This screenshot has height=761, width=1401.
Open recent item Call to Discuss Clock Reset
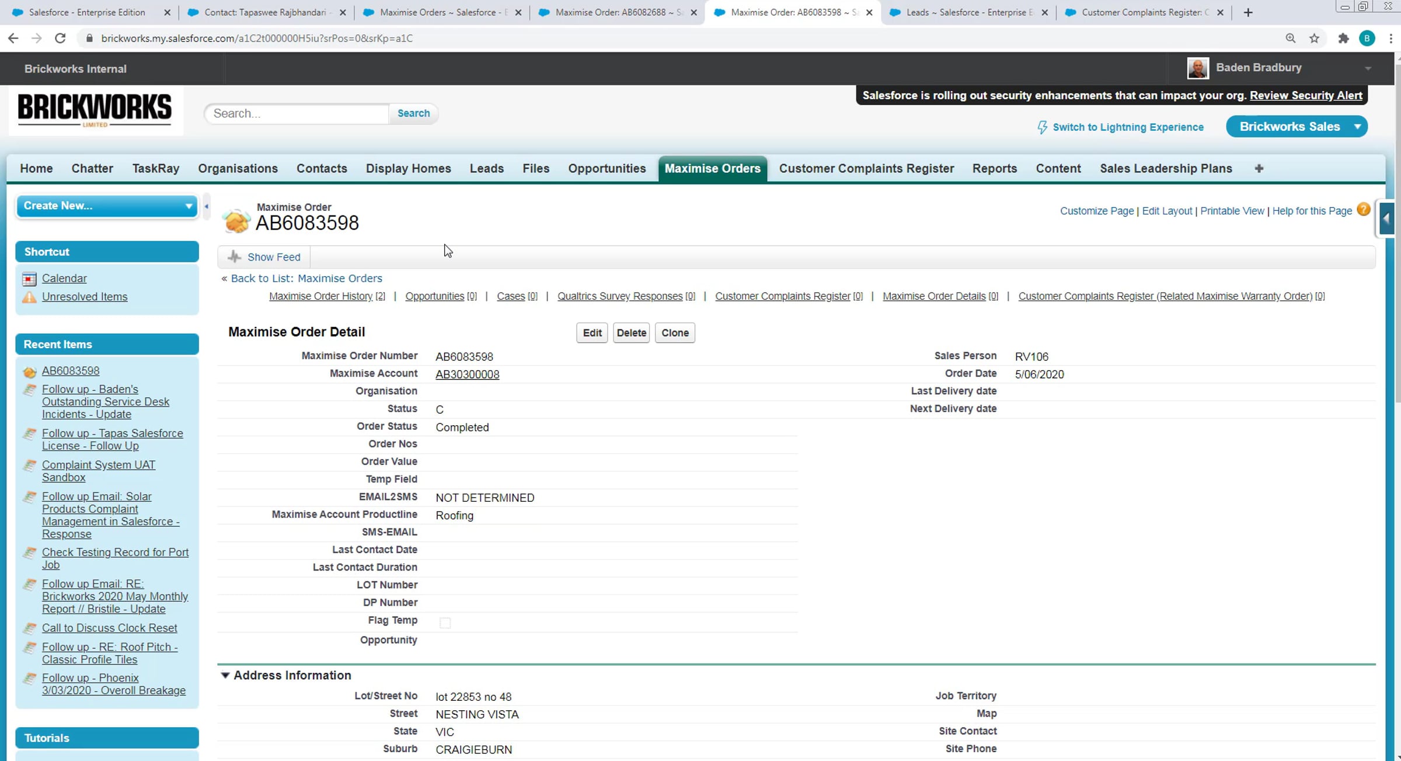point(109,628)
